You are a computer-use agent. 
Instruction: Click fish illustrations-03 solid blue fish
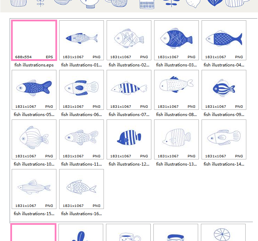point(176,40)
